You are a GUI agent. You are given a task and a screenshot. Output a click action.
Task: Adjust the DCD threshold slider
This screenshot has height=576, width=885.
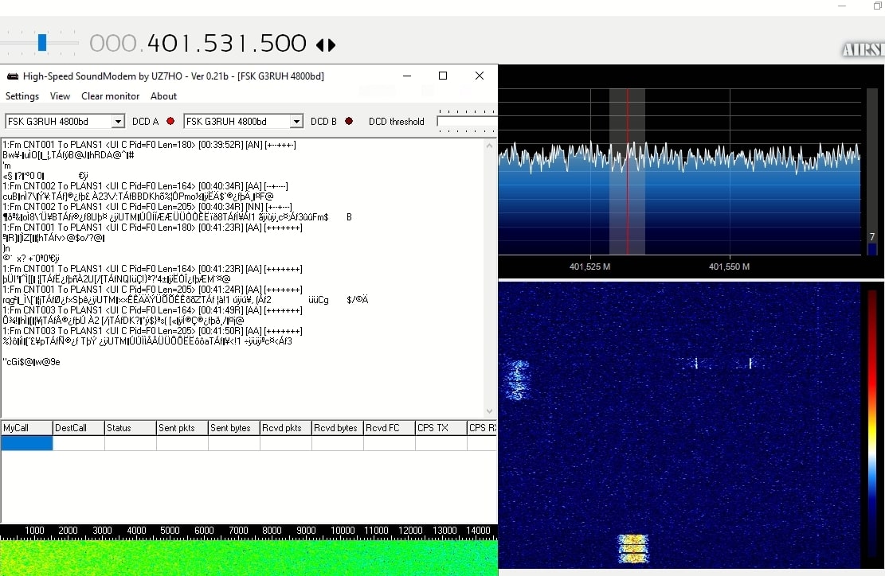click(466, 122)
